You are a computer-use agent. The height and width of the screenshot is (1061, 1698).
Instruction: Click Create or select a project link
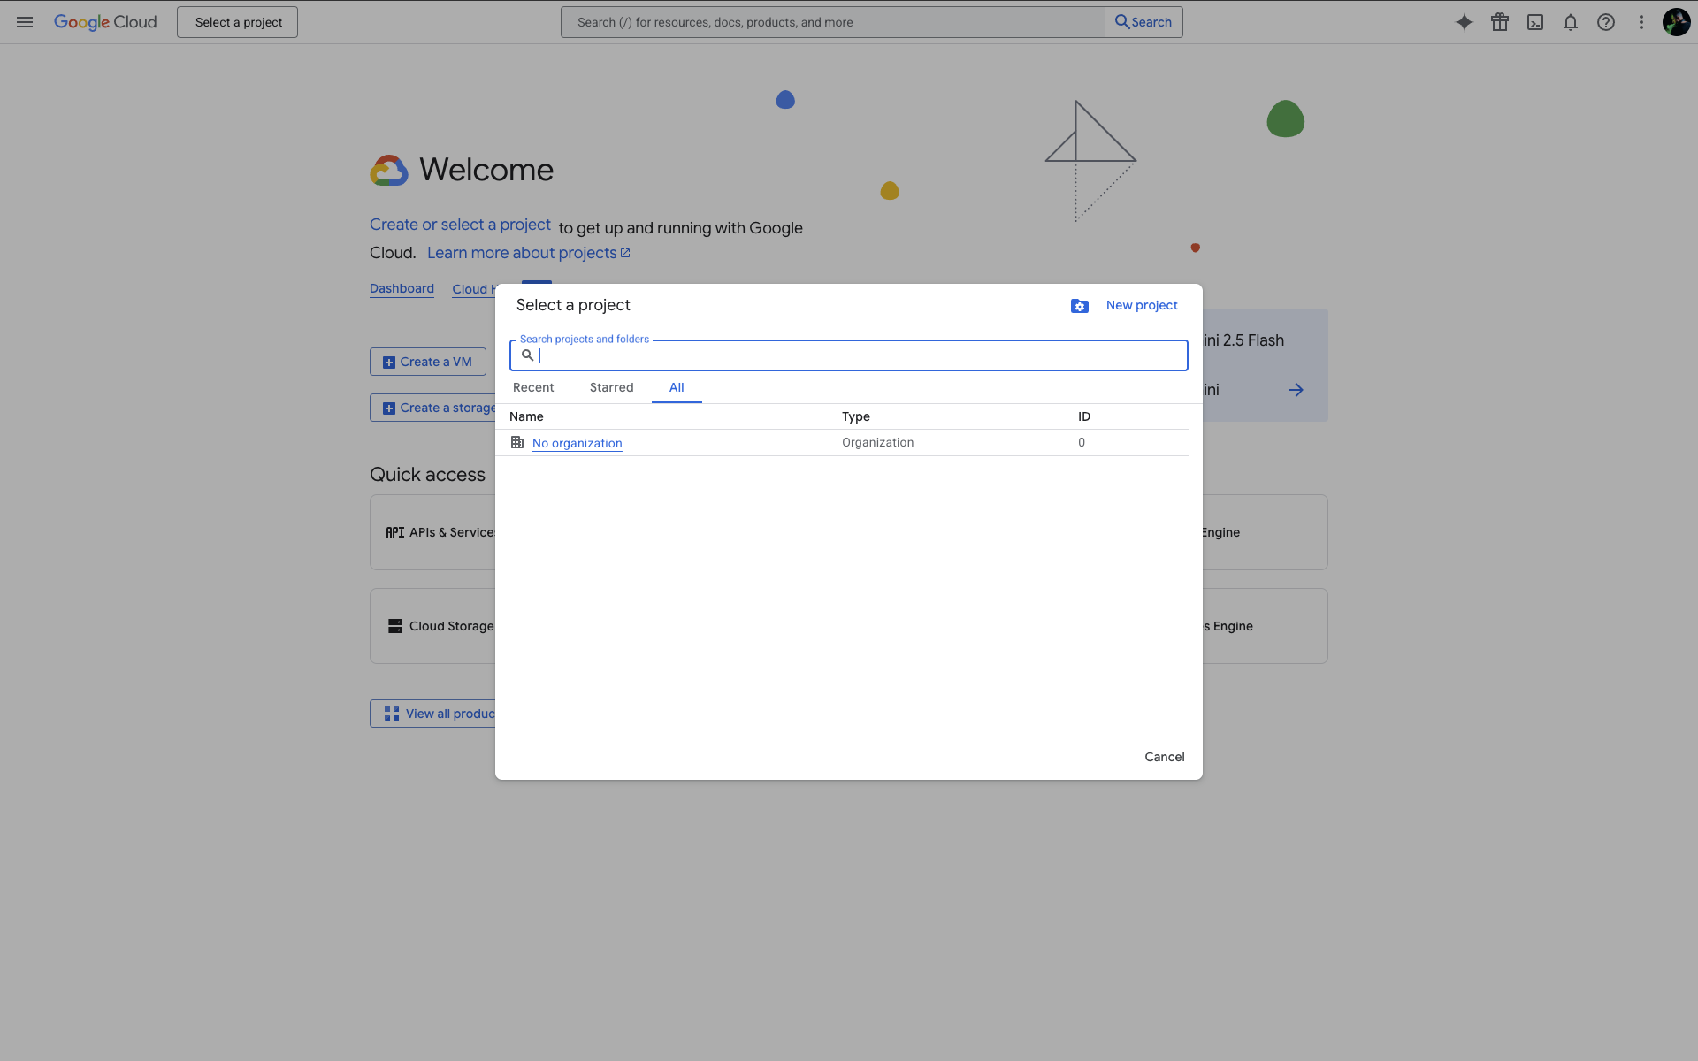click(x=460, y=225)
